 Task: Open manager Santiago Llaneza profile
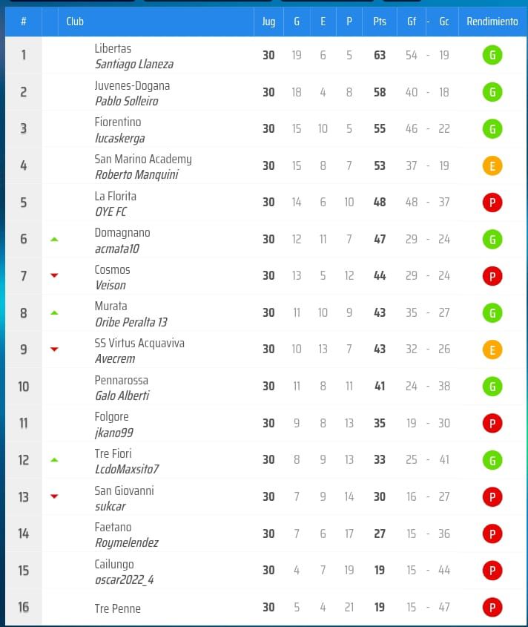pos(134,65)
